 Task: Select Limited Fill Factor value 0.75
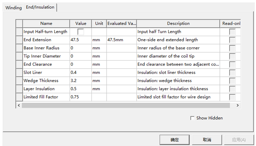(x=81, y=97)
